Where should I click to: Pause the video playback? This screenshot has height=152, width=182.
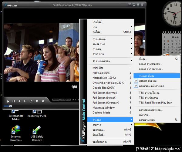(x=14, y=101)
